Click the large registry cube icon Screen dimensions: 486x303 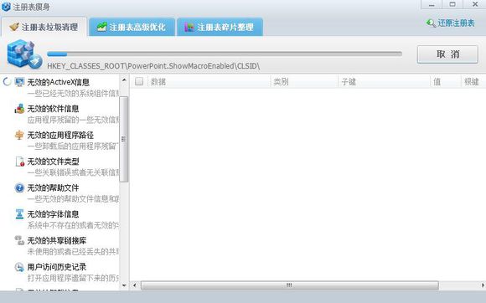coord(24,54)
